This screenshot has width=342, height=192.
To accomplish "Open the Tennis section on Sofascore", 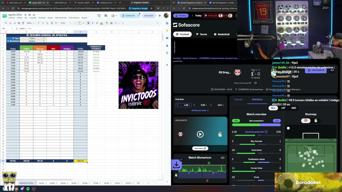I will coord(201,34).
